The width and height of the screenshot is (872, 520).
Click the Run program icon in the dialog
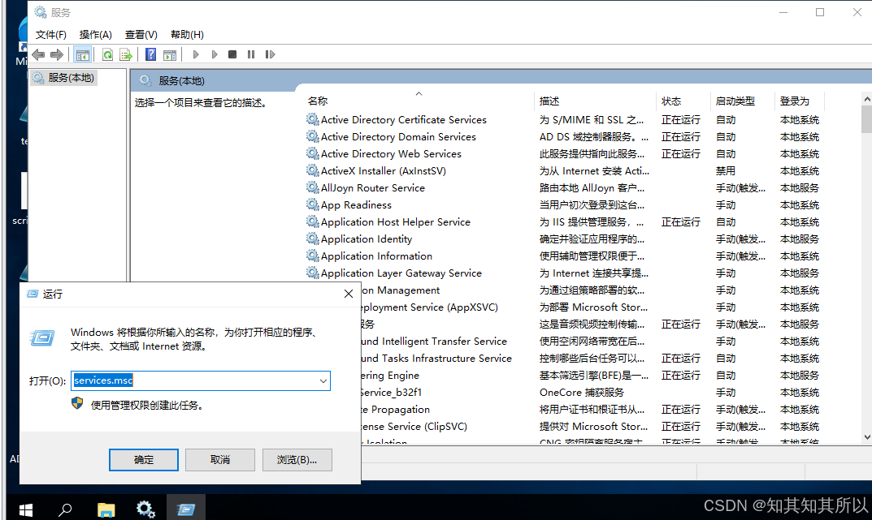click(x=42, y=337)
